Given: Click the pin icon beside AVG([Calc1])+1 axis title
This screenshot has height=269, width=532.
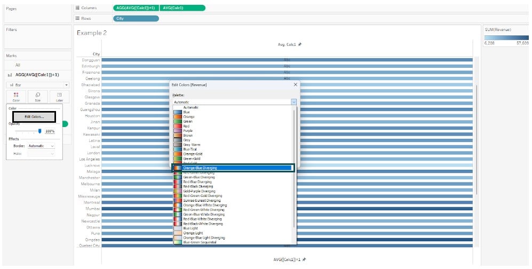Looking at the screenshot, I should click(x=304, y=259).
